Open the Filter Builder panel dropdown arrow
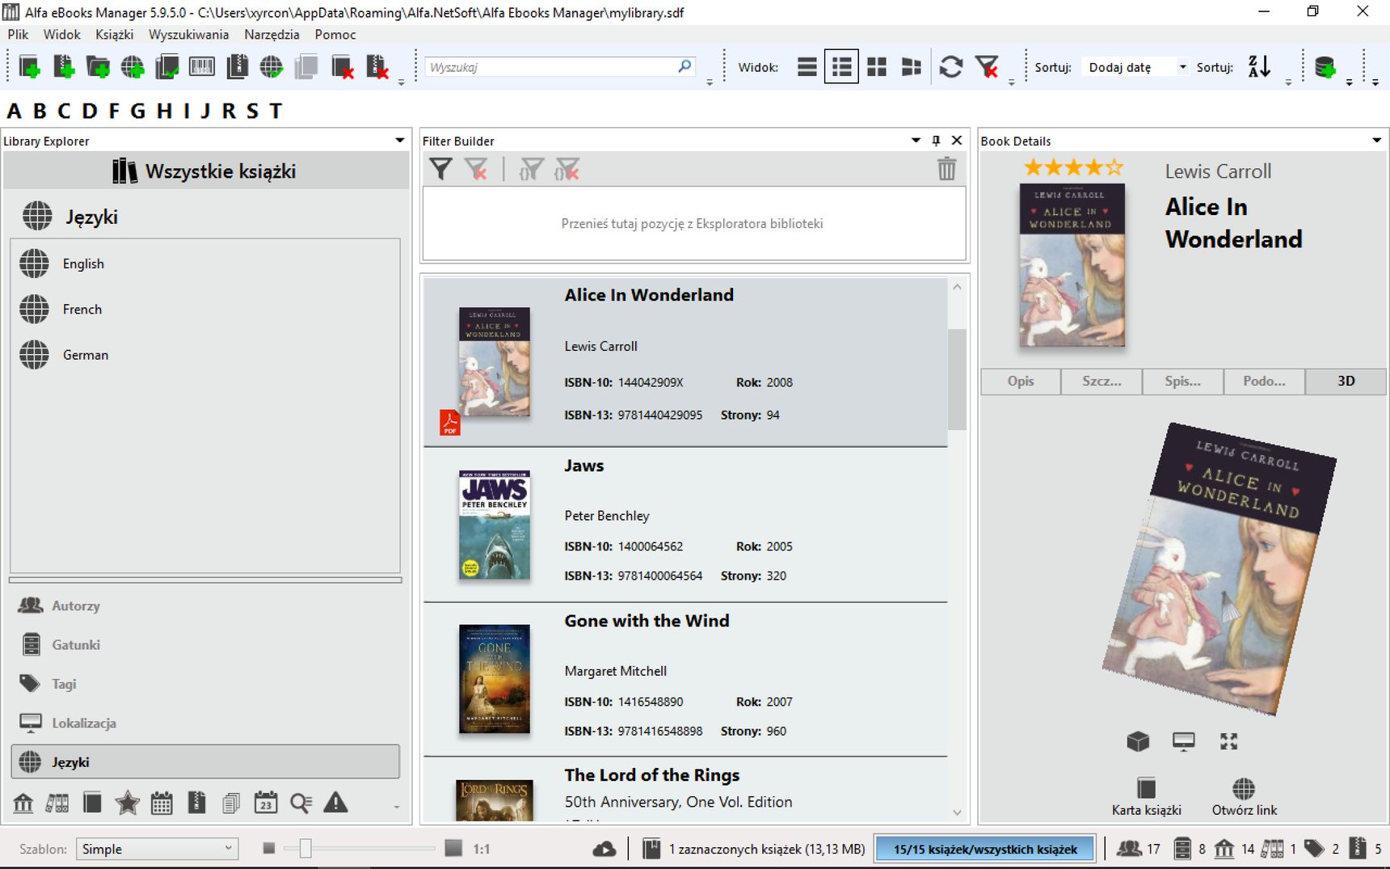This screenshot has height=869, width=1390. pyautogui.click(x=916, y=141)
